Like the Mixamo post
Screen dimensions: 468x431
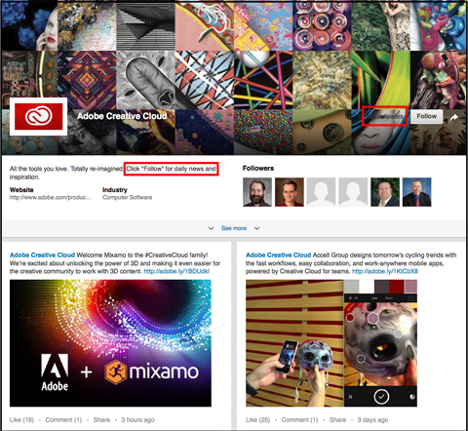click(x=21, y=419)
